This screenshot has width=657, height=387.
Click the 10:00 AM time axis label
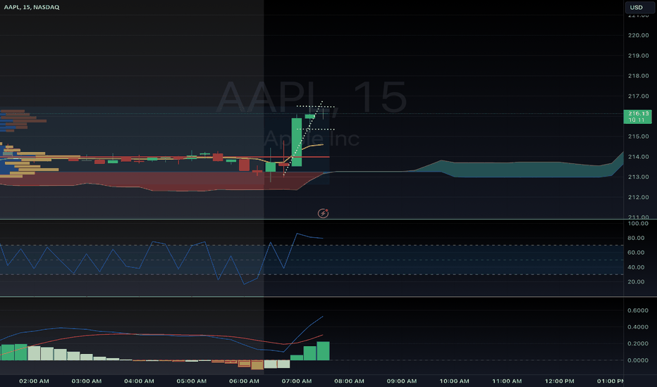454,381
